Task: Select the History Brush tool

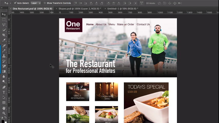Action: point(4,61)
